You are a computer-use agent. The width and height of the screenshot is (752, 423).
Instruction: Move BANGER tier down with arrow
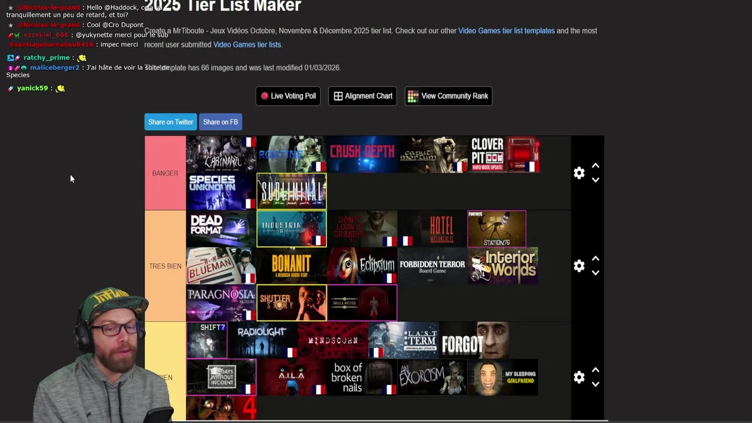[595, 180]
